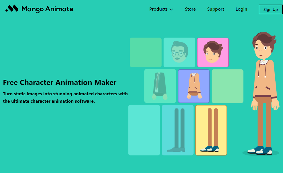The image size is (283, 173).
Task: Click the 'Turn static images' description text
Action: coord(65,98)
